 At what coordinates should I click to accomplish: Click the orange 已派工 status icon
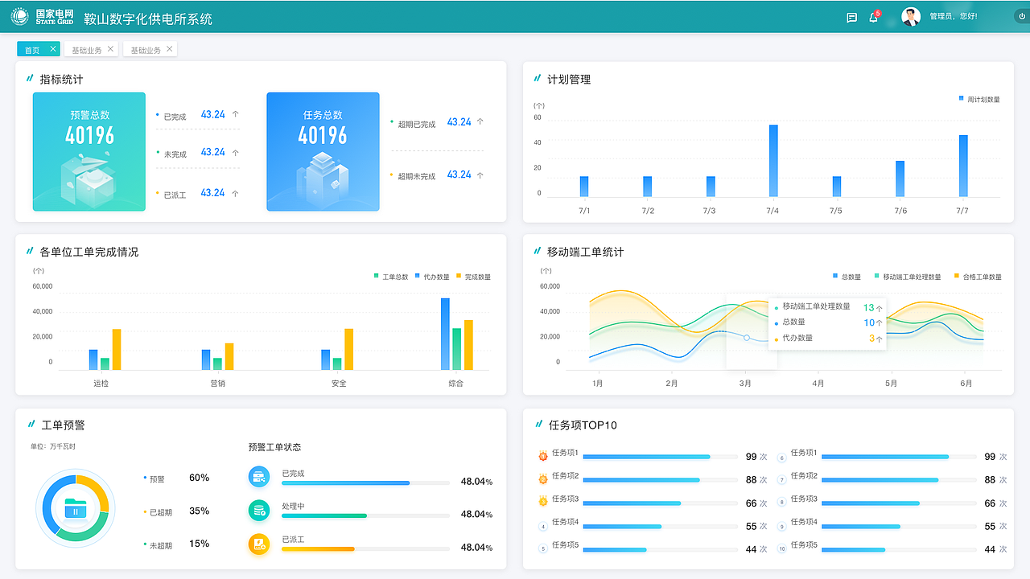click(x=259, y=544)
